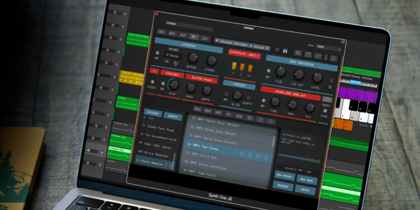
Task: Click the Voices 4 Voice value field
Action: (172, 56)
